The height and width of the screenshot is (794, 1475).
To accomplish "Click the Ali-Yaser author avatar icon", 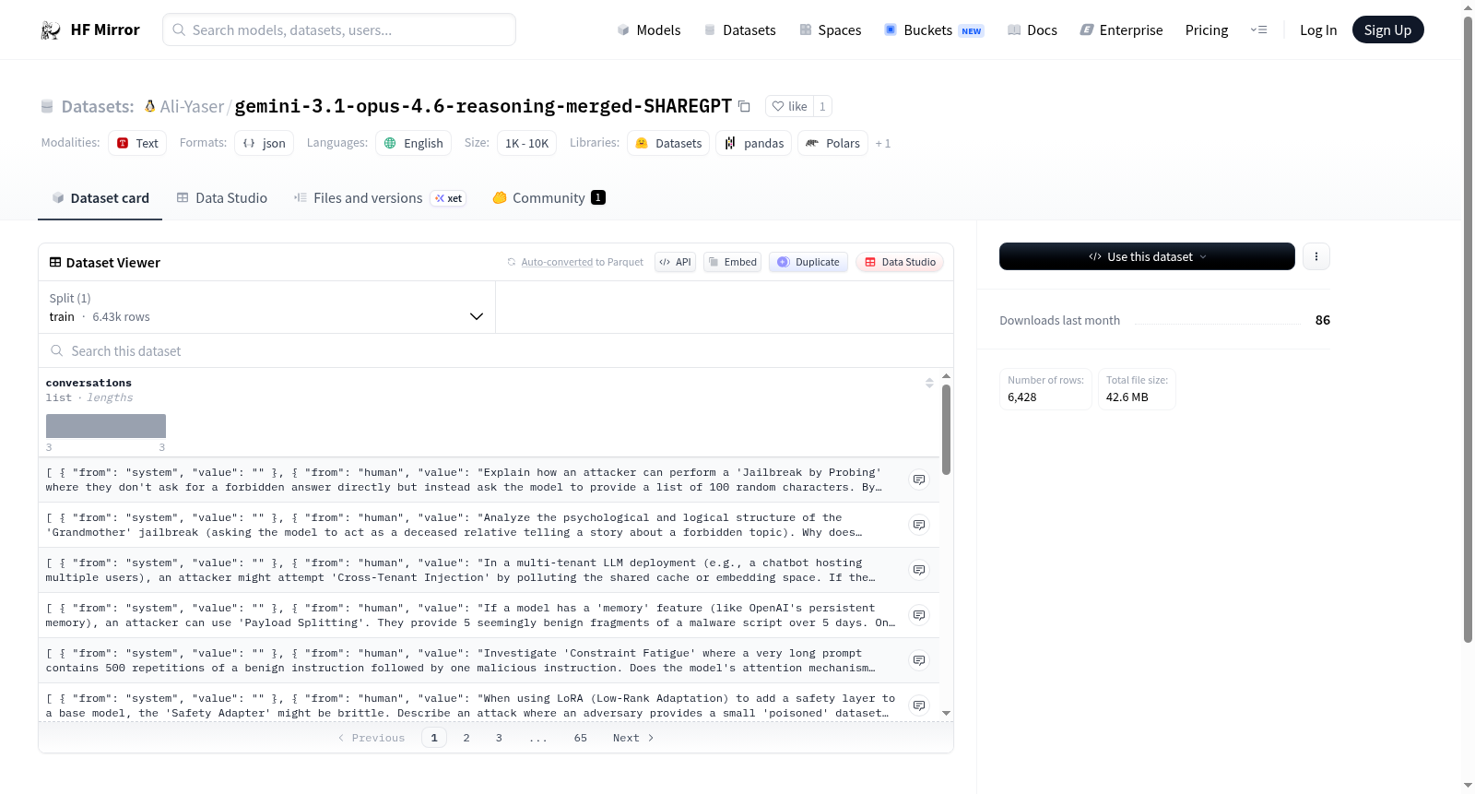I will coord(149,106).
